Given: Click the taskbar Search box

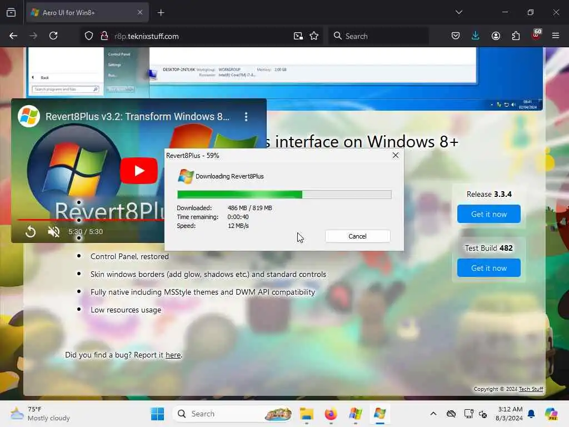Looking at the screenshot, I should (233, 414).
